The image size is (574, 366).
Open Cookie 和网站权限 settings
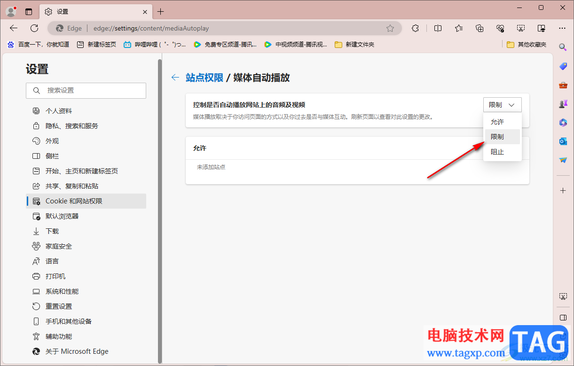point(86,201)
